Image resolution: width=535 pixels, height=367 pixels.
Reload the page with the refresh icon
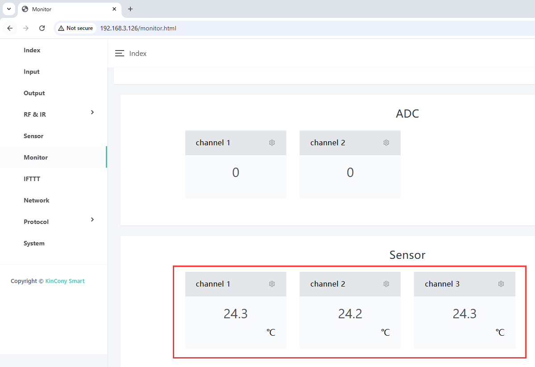[x=42, y=28]
